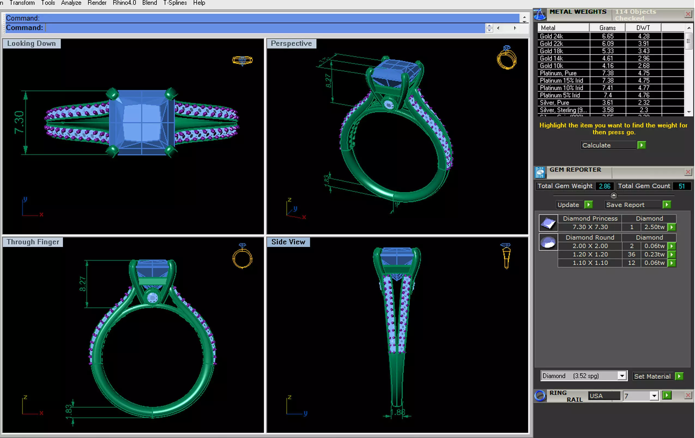695x438 pixels.
Task: Click the Perspective viewport title
Action: coord(291,44)
